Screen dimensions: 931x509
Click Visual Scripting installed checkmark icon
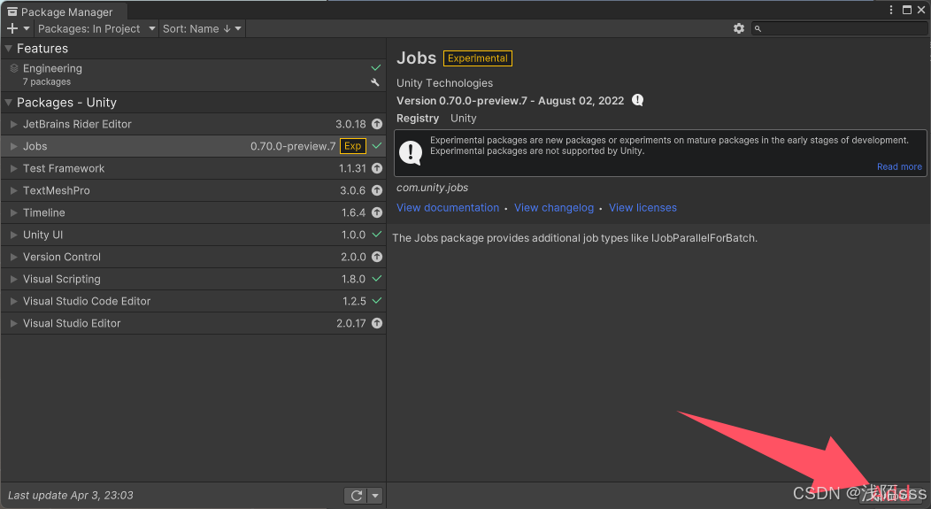[376, 279]
